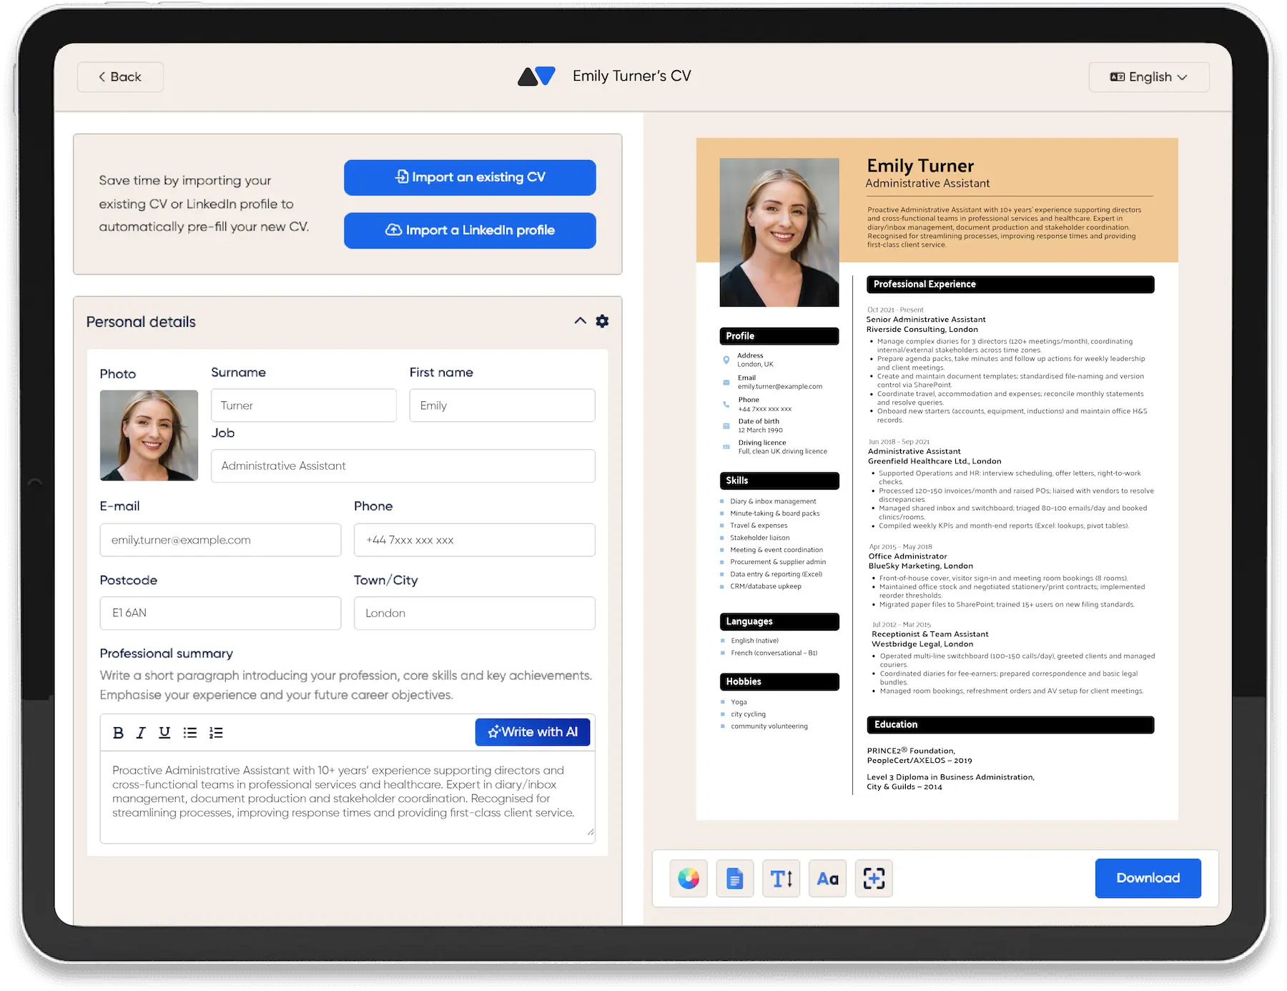Open the add section tool
This screenshot has height=991, width=1287.
(x=874, y=878)
